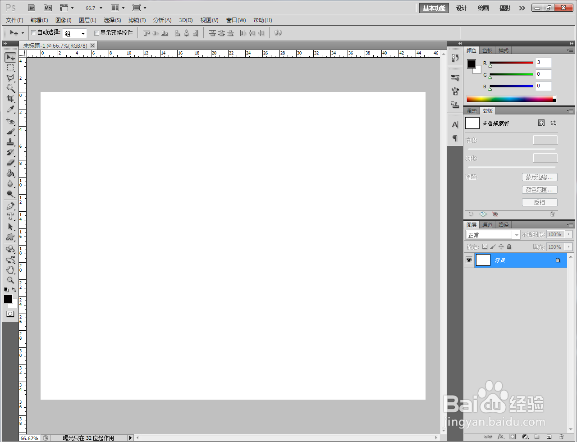577x442 pixels.
Task: Select the Dodge tool
Action: tap(10, 194)
